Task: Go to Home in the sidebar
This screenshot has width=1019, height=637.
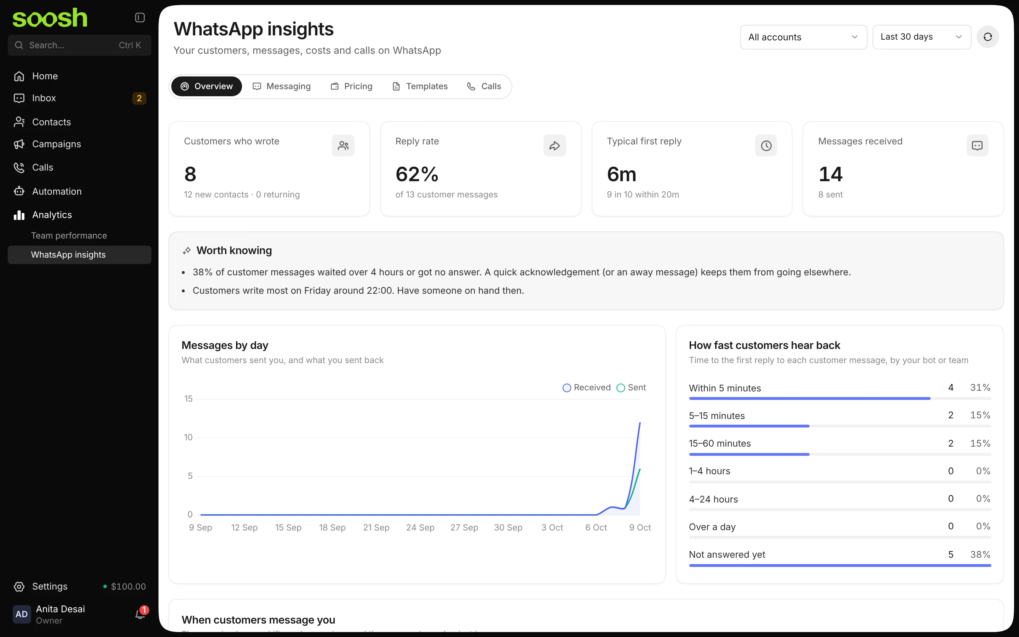Action: [x=80, y=76]
